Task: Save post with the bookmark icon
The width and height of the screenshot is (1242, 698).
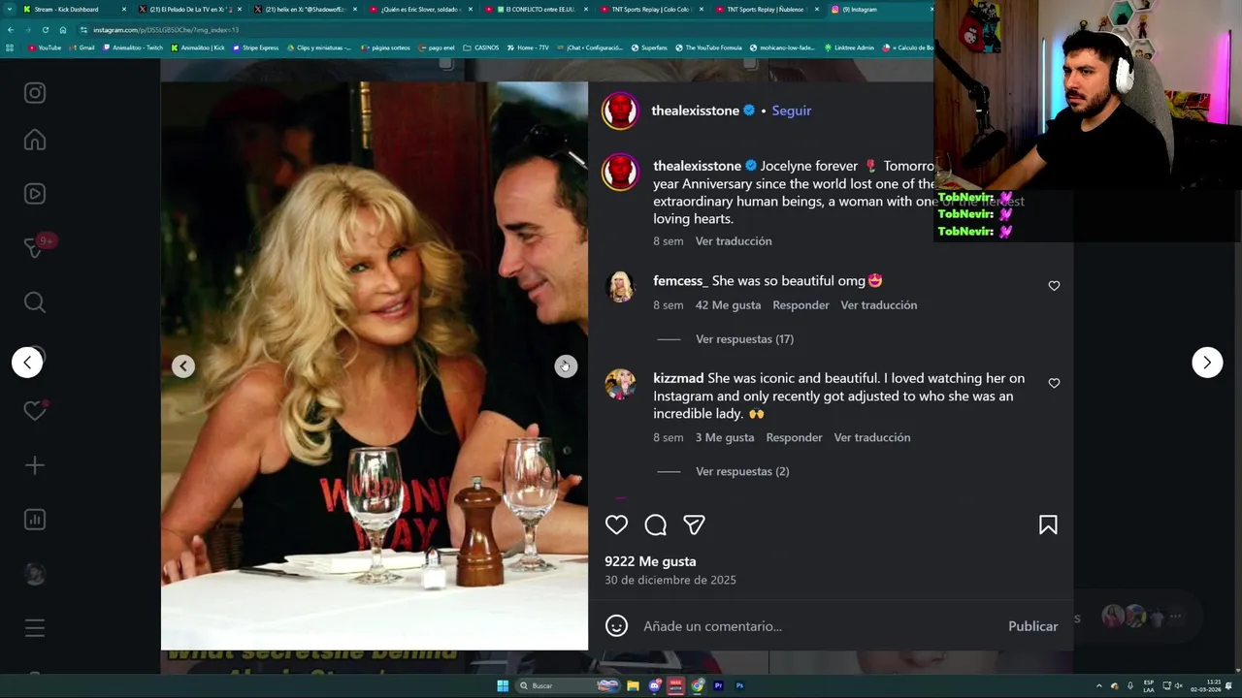Action: coord(1048,524)
